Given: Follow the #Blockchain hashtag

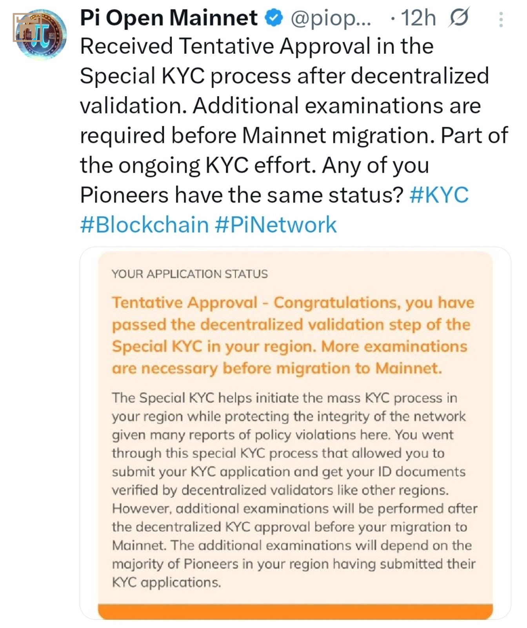Looking at the screenshot, I should click(144, 225).
